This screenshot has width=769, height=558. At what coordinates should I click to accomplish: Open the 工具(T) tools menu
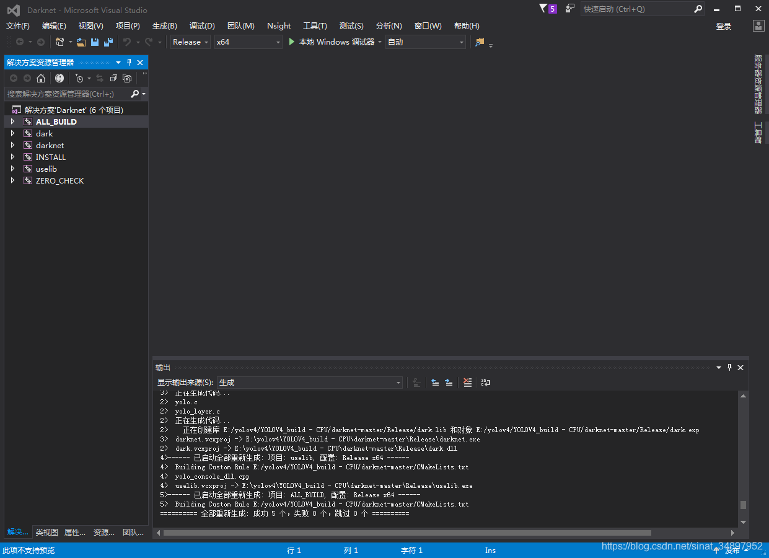[315, 26]
